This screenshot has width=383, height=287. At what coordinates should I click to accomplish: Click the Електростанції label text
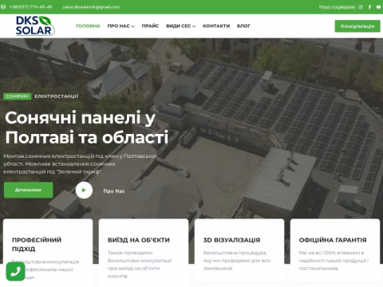[56, 96]
